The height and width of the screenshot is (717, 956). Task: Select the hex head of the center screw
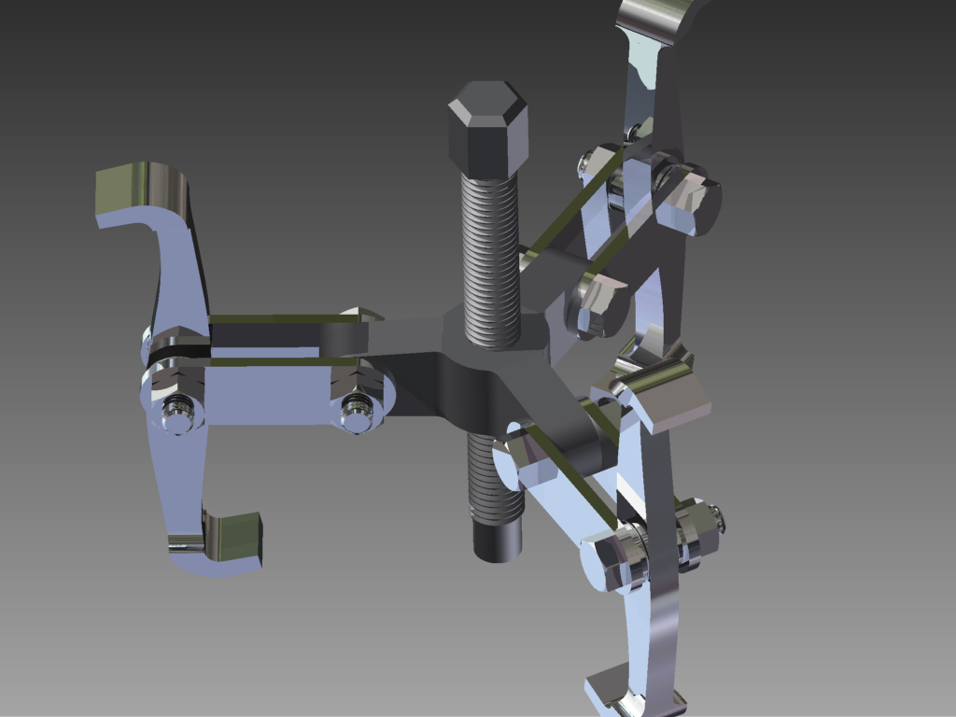pyautogui.click(x=487, y=129)
